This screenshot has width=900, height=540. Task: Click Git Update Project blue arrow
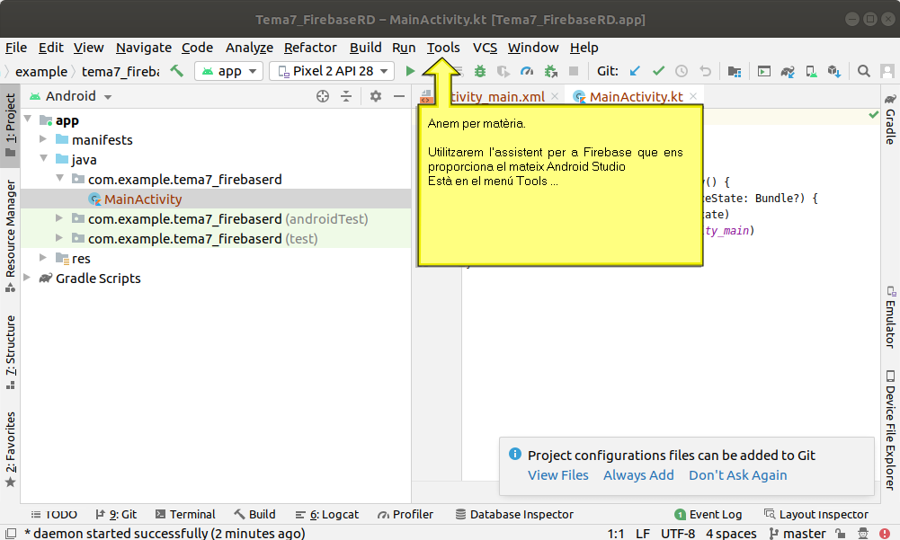click(635, 71)
